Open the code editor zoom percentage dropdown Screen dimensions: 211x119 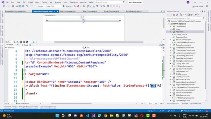[9, 103]
